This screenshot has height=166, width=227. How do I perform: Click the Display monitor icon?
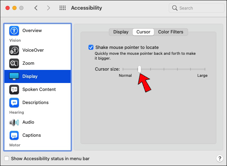(14, 76)
